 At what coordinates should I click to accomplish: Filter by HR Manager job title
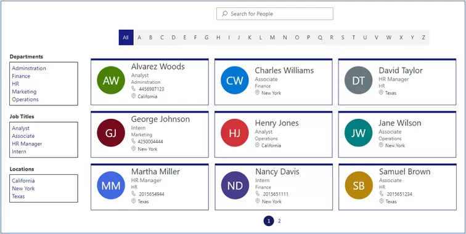coord(27,143)
